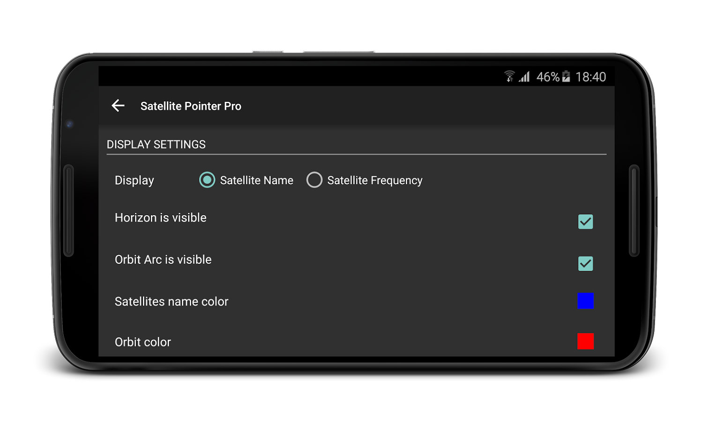Tap the DISPLAY SETTINGS section header

(156, 144)
